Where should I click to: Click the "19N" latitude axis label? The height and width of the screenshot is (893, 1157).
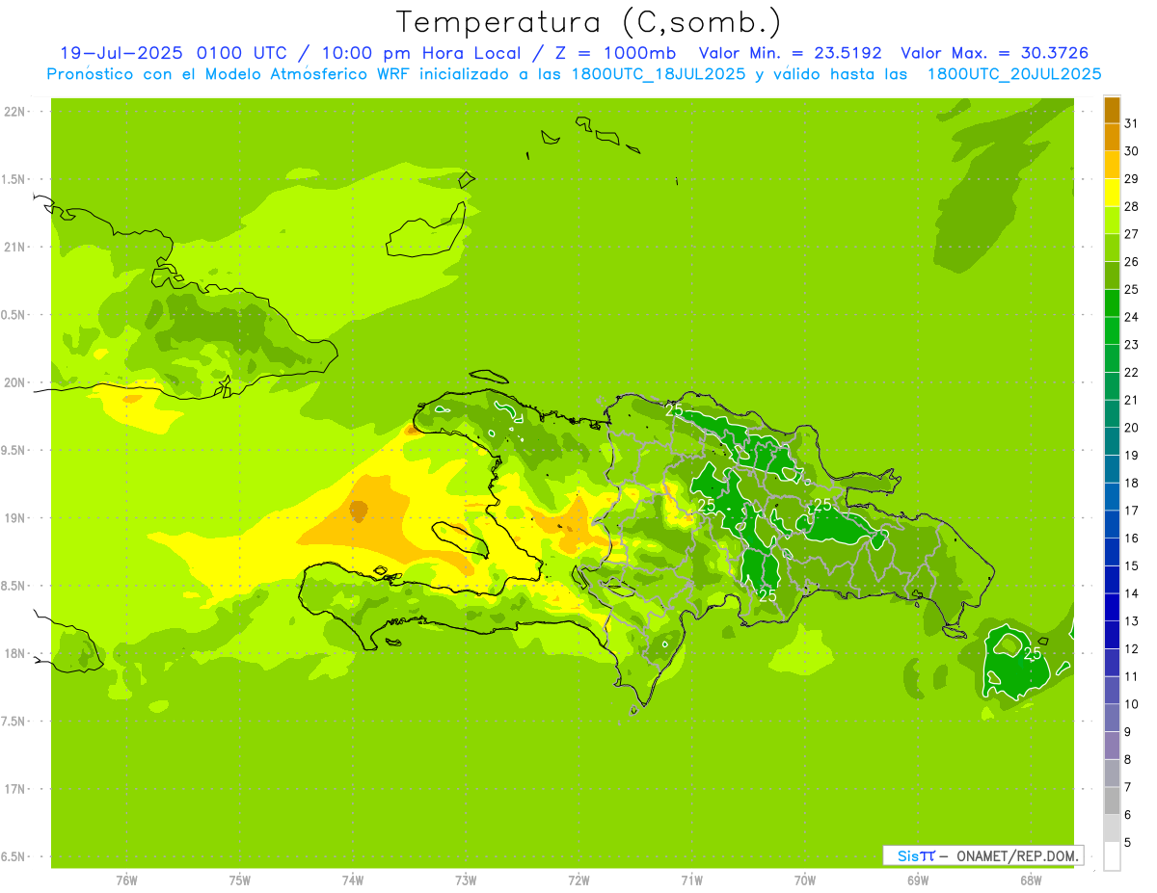[13, 517]
